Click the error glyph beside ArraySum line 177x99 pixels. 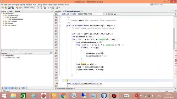click(x=57, y=83)
